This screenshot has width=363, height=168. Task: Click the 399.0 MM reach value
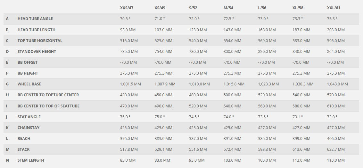click(301, 139)
